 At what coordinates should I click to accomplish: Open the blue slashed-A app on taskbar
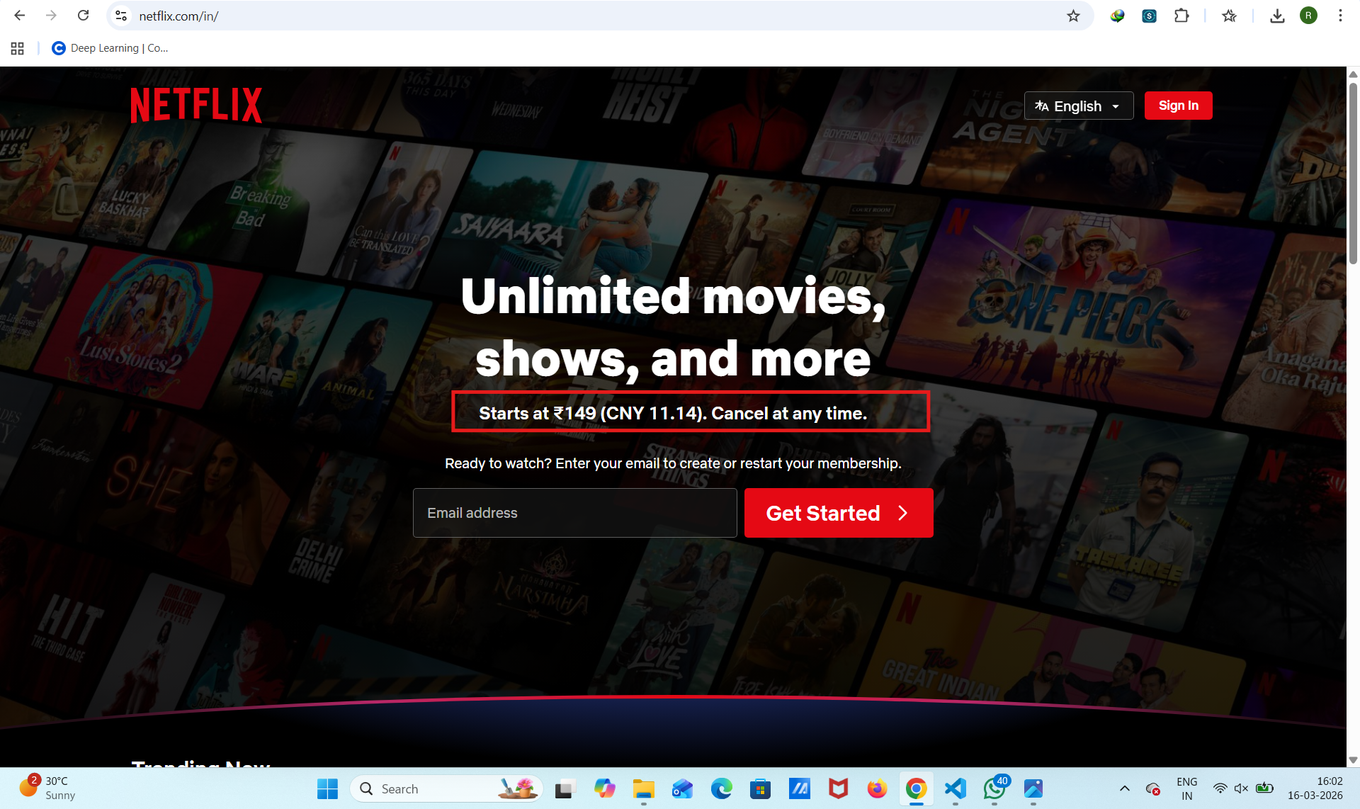(x=799, y=788)
